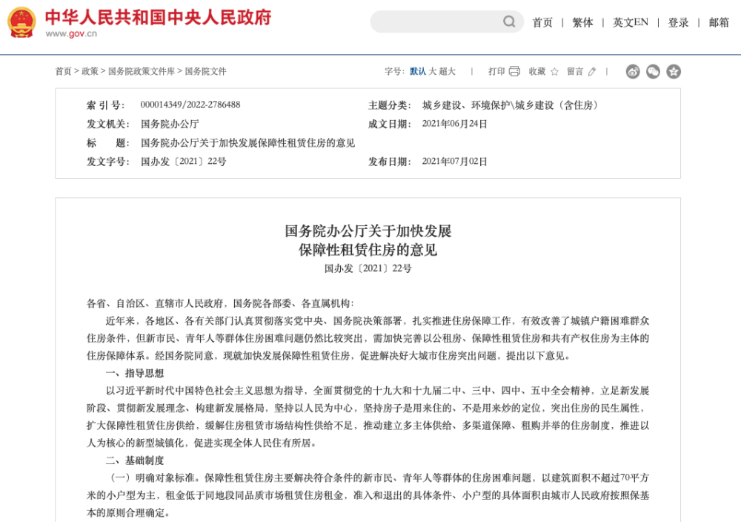Open the 首页 top navigation link
This screenshot has height=522, width=741.
point(542,22)
